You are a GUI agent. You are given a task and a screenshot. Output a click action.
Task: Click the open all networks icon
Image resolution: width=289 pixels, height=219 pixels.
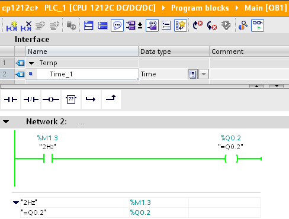pyautogui.click(x=88, y=25)
